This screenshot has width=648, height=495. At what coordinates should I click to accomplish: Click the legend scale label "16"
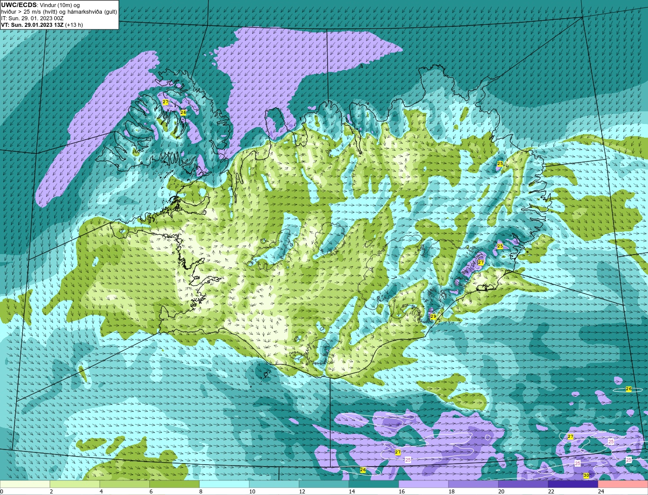(401, 491)
